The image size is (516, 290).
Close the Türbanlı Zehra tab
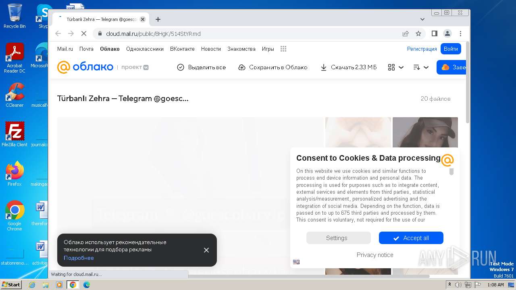coord(142,19)
